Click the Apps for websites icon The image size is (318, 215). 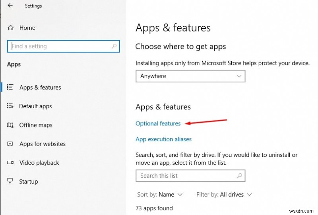[x=11, y=144]
